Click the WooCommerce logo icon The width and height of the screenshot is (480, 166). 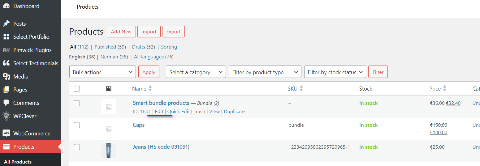click(x=6, y=134)
